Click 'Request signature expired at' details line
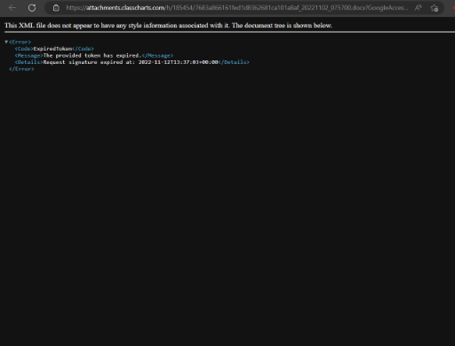 [x=131, y=62]
